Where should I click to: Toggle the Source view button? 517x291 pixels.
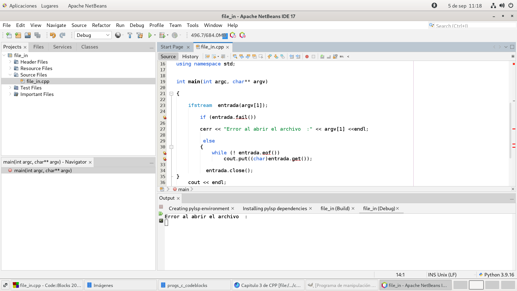[x=168, y=57]
